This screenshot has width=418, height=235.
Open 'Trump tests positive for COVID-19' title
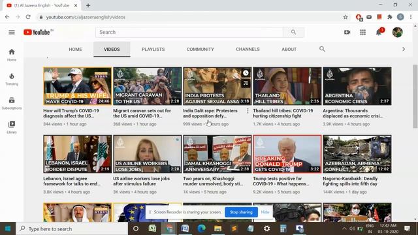(281, 181)
